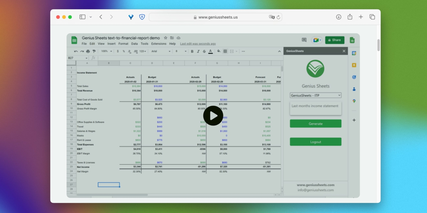Open the Format menu
Viewport: 427px width, 213px height.
click(x=123, y=44)
